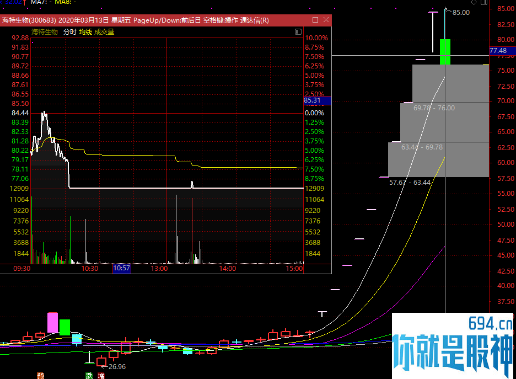Screen dimensions: 516x379
Task: Click the 0.00% baseline percentage label
Action: (x=315, y=113)
